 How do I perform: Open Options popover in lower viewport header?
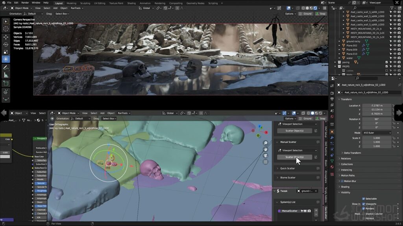pyautogui.click(x=290, y=118)
